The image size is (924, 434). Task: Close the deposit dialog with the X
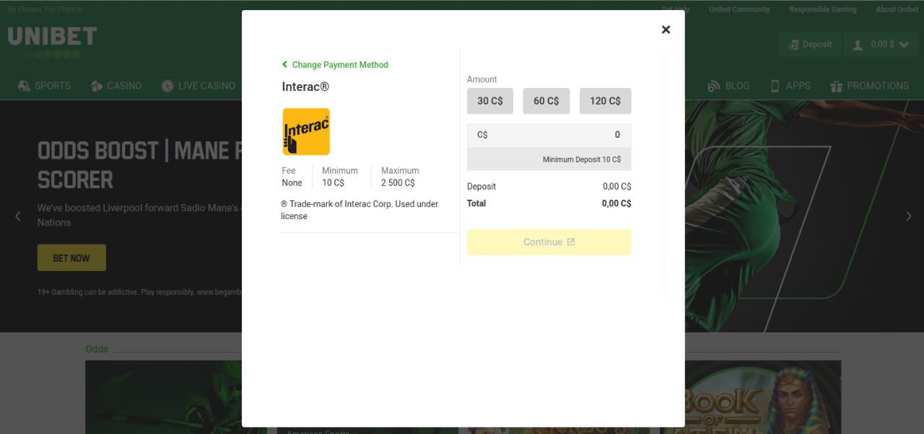point(666,30)
